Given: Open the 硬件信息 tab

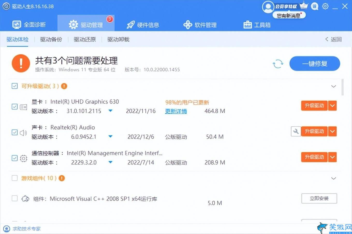Looking at the screenshot, I should click(x=143, y=25).
